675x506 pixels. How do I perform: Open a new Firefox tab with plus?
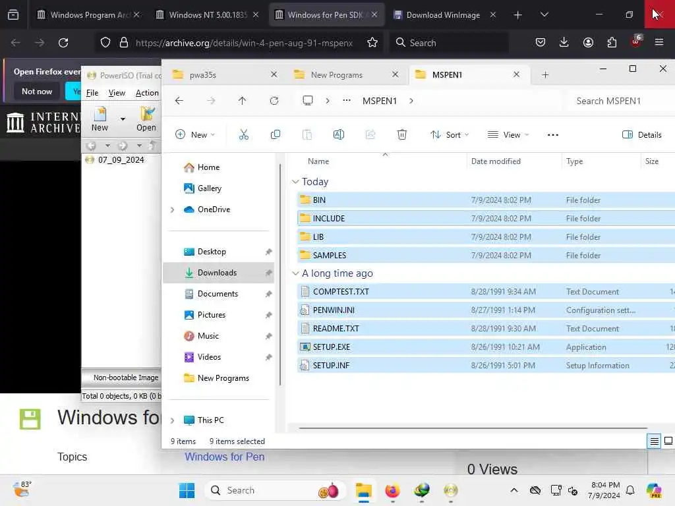(517, 14)
